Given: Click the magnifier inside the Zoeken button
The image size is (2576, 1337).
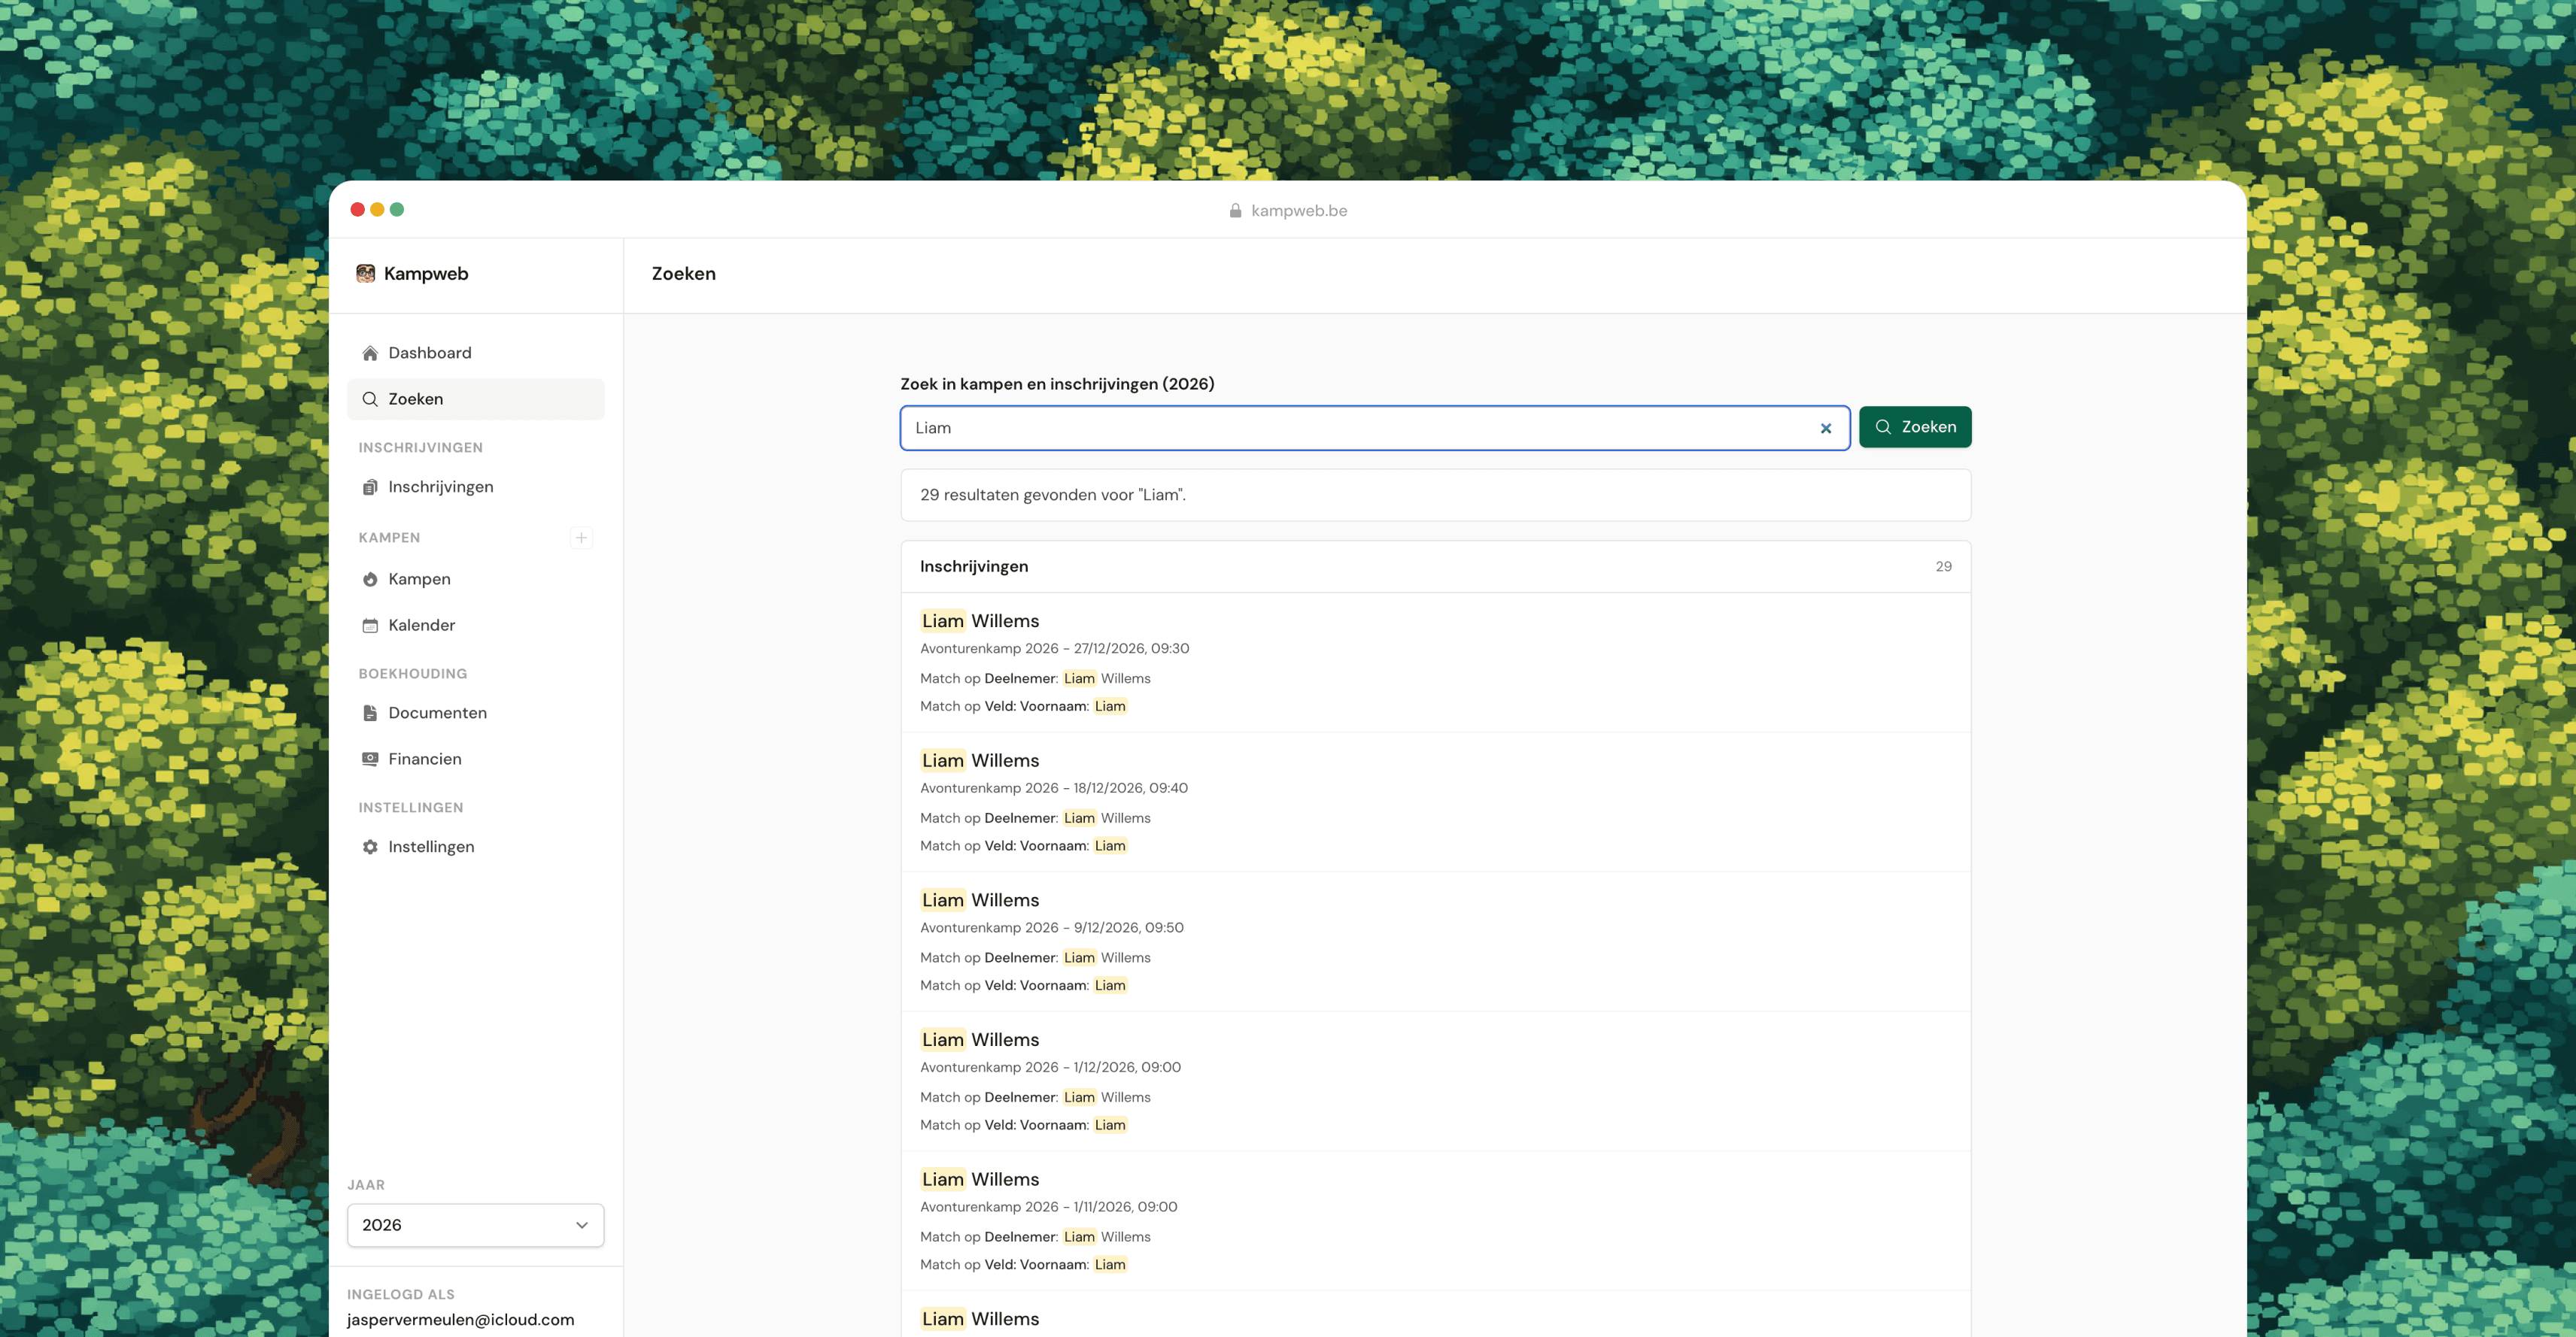Looking at the screenshot, I should pyautogui.click(x=1884, y=426).
